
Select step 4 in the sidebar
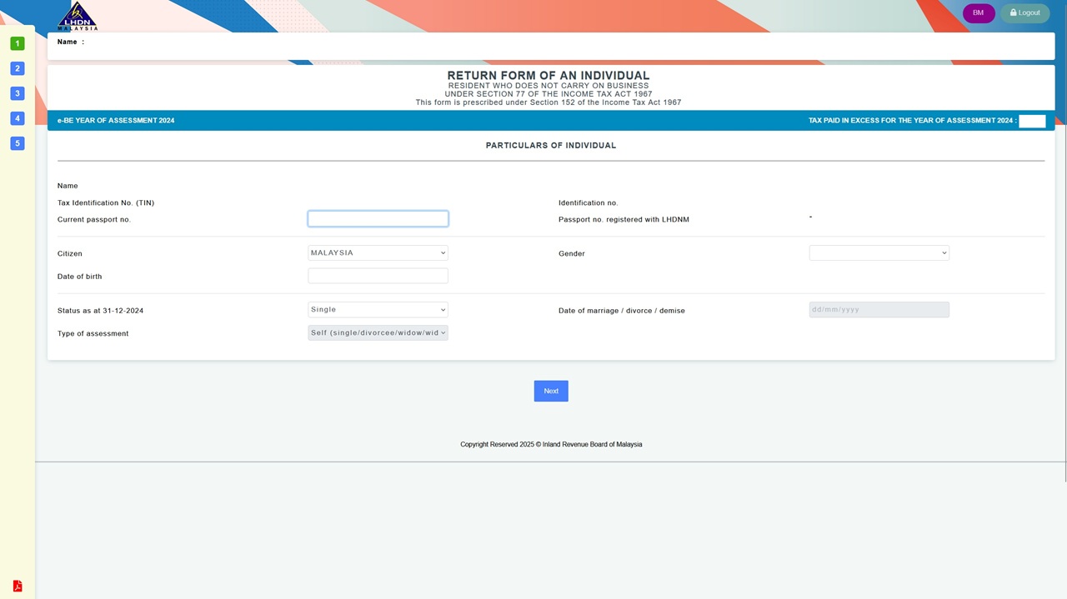click(18, 118)
